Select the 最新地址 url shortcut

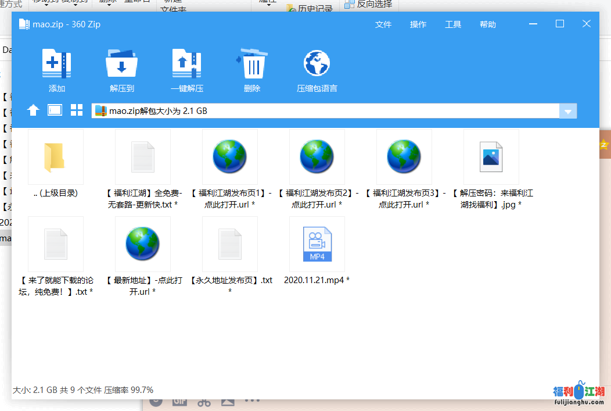[142, 244]
